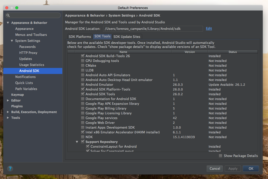Check Android Auto Desktop Head Unit emulator
Image resolution: width=268 pixels, height=179 pixels.
click(x=83, y=80)
